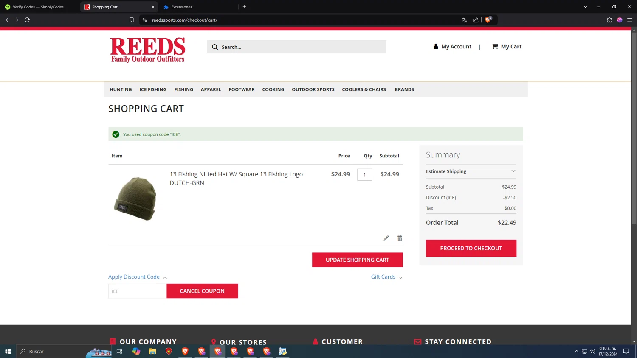This screenshot has width=637, height=358.
Task: Open My Cart link
Action: tap(507, 47)
